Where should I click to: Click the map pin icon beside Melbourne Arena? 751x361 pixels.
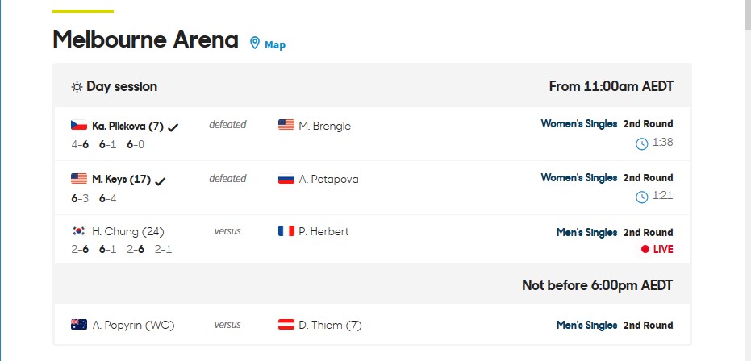click(x=255, y=43)
